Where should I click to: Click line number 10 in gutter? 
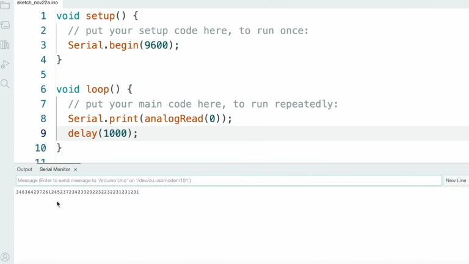pos(41,148)
